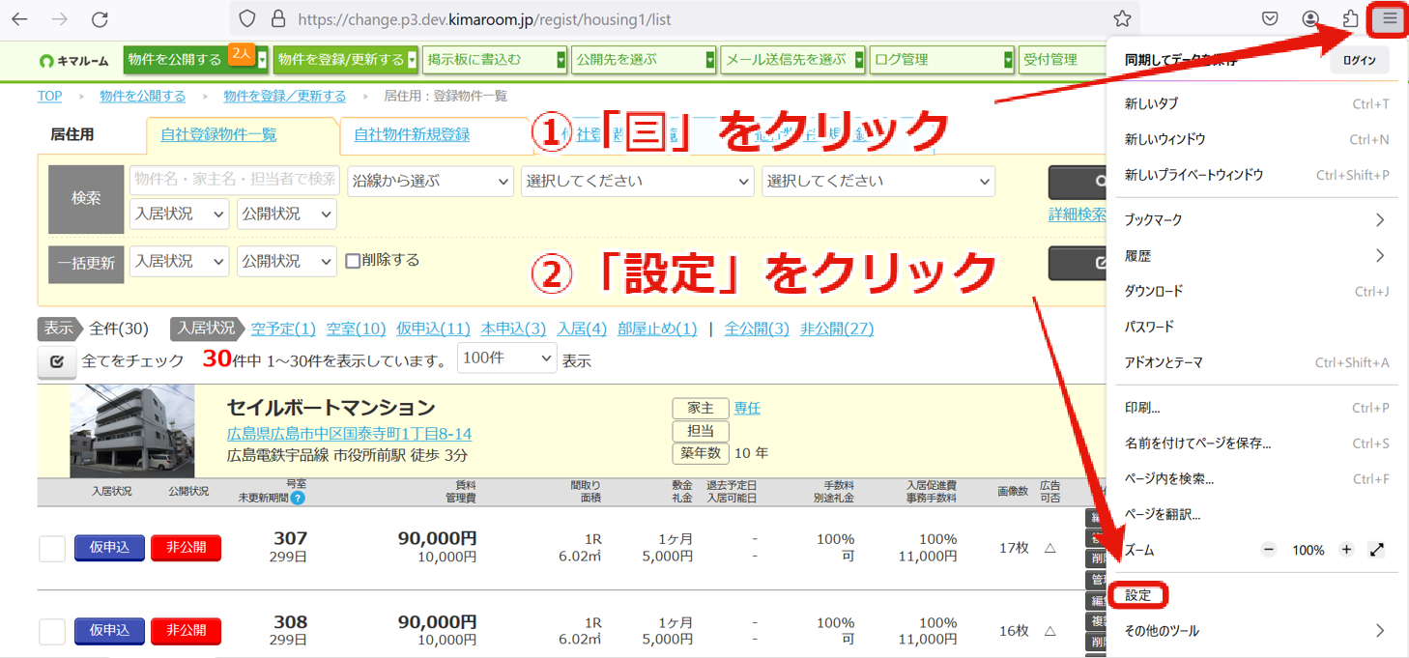Click the TOP breadcrumb link

click(49, 96)
